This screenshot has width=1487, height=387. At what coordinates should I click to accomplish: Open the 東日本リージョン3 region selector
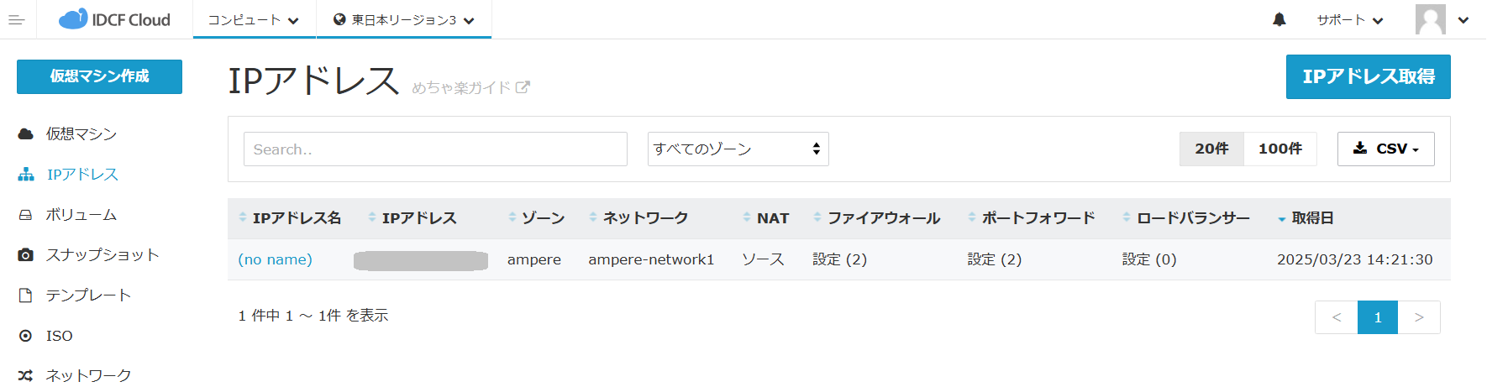[x=404, y=20]
